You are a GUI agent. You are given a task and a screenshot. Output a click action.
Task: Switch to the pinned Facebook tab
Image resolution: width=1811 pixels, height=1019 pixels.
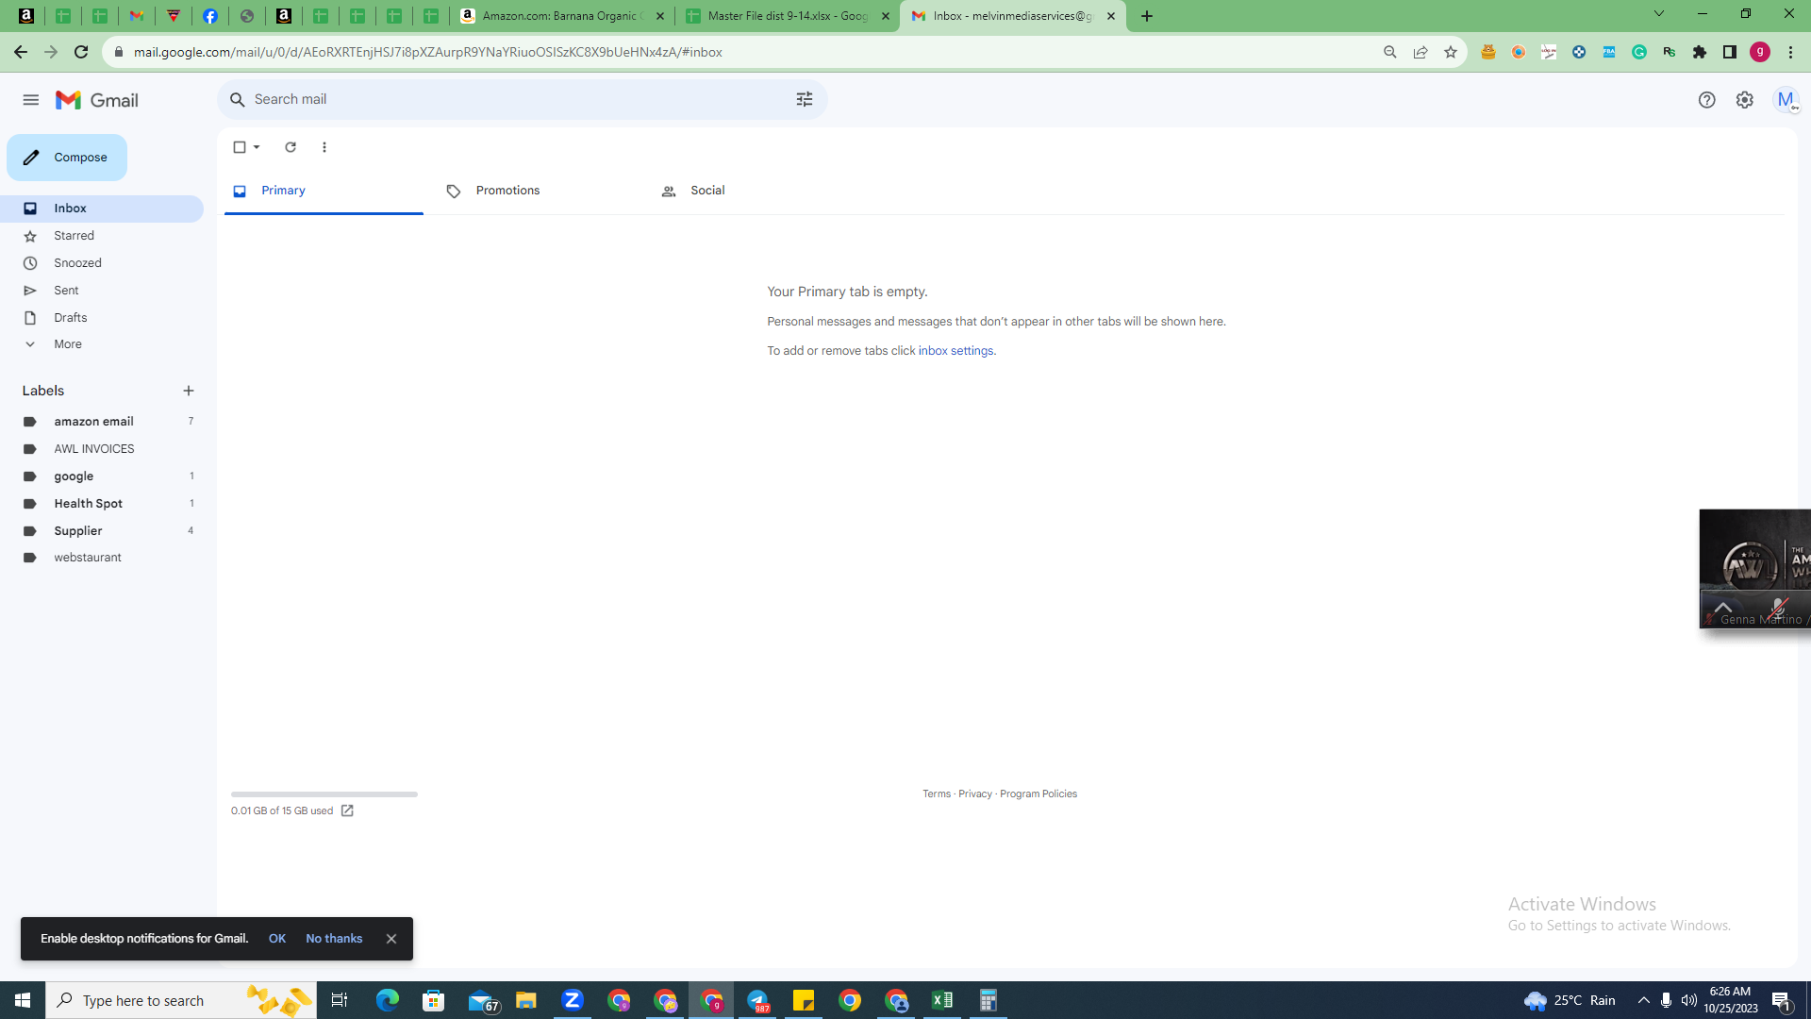click(x=210, y=16)
